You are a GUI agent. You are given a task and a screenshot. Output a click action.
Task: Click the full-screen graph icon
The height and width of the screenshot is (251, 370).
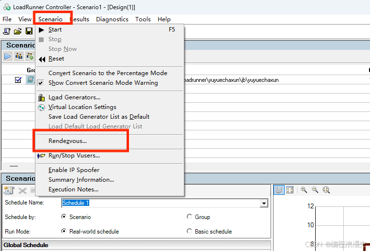tap(290, 190)
